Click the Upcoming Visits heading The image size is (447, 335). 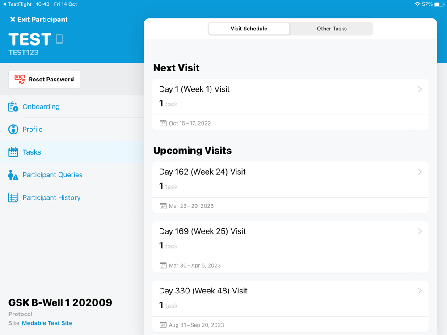pos(192,151)
